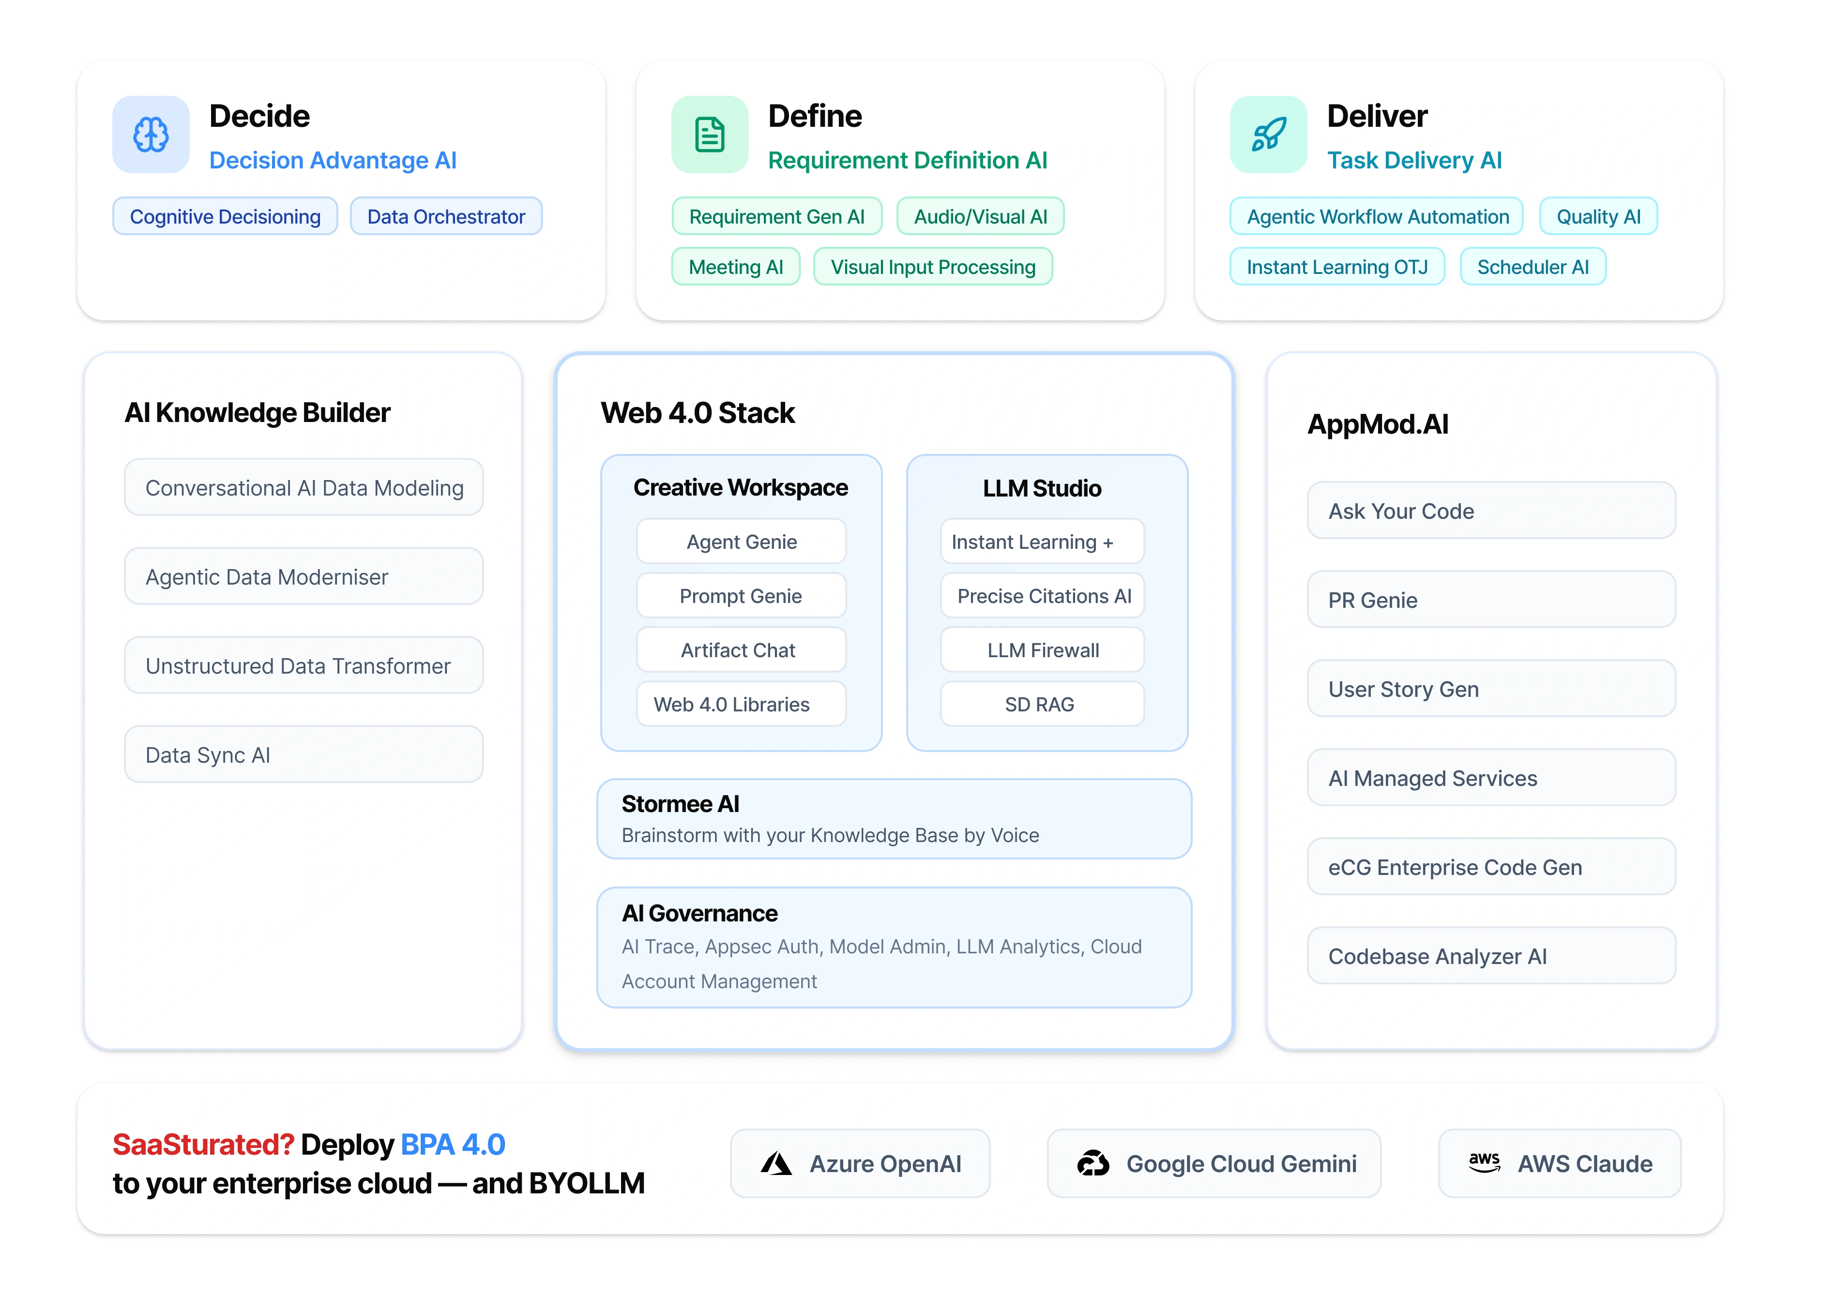Click the Decide heading
The width and height of the screenshot is (1822, 1295).
259,117
